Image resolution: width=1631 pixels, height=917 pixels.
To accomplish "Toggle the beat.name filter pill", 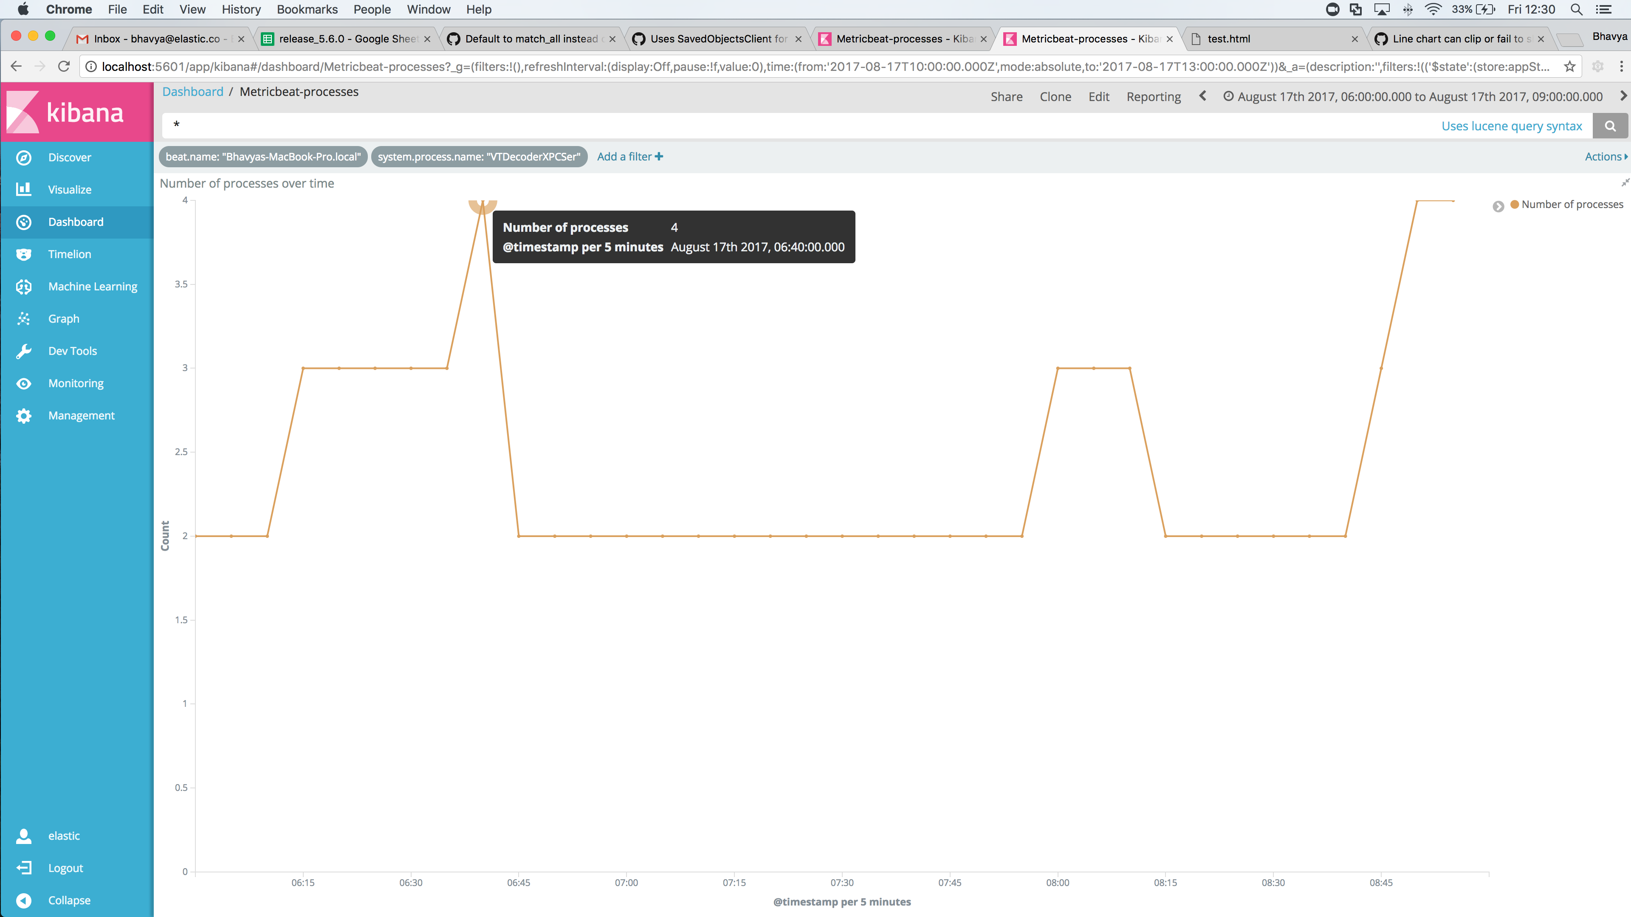I will [x=263, y=157].
